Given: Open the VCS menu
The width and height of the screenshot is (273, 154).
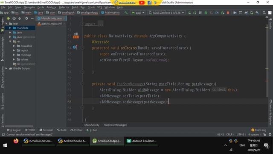Looking at the screenshot, I should coord(99,7).
